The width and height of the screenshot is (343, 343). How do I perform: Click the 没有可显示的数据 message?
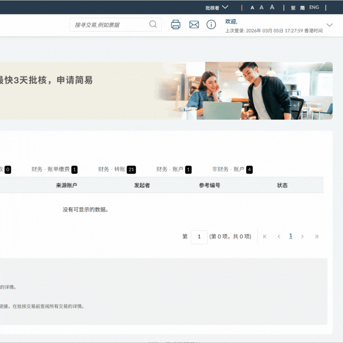coord(85,210)
